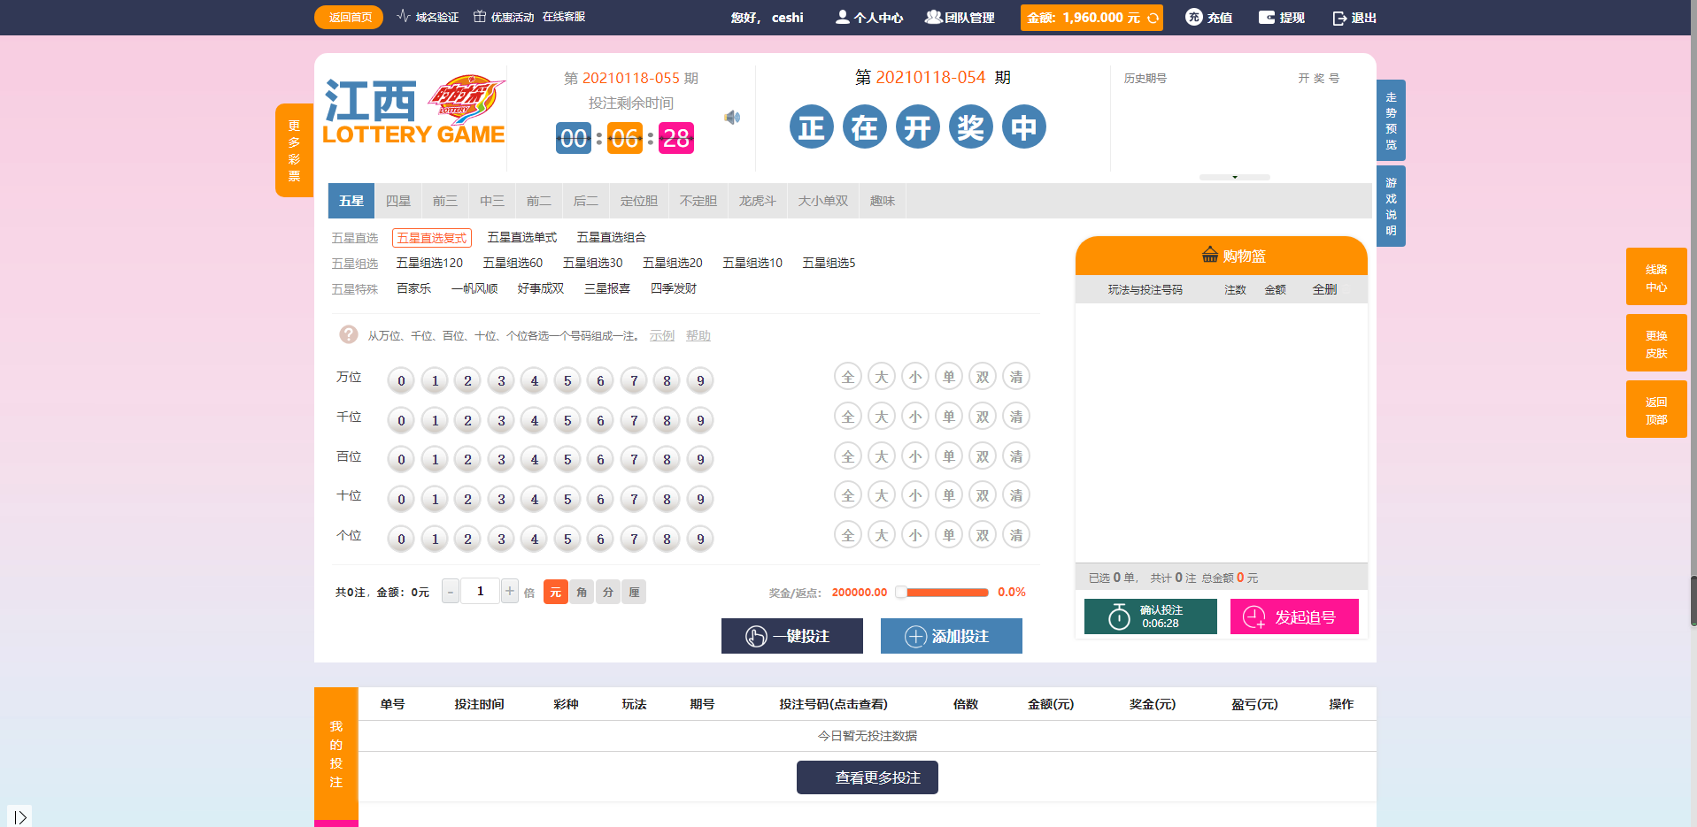Click the 充值 recharge icon
The height and width of the screenshot is (827, 1697).
pos(1193,18)
